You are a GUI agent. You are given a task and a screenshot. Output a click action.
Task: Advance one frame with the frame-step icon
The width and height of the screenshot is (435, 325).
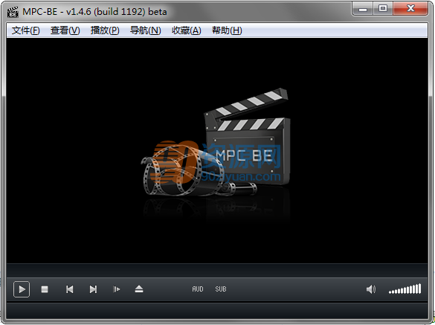tap(117, 289)
